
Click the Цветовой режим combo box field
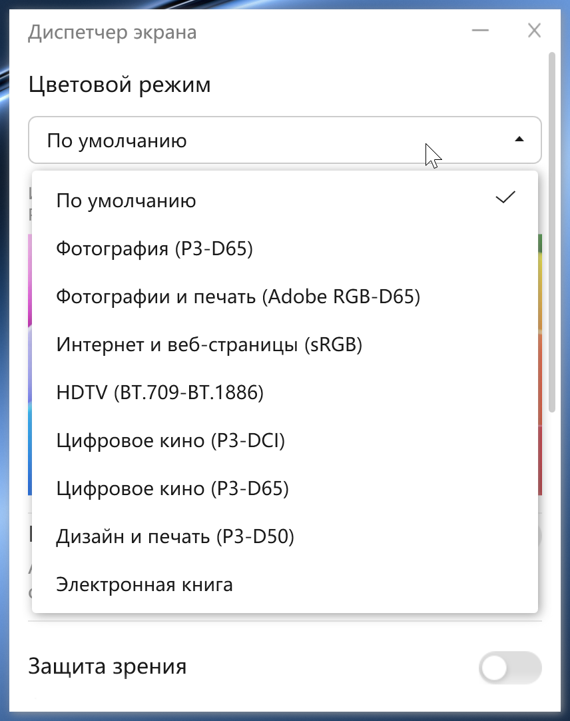266,140
